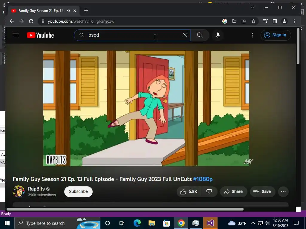Toggle Chrome side panel
Image resolution: width=306 pixels, height=229 pixels.
(275, 21)
